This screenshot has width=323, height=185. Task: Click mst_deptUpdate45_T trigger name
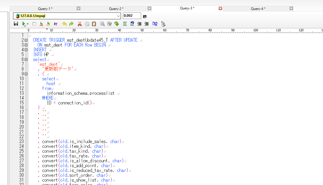click(87, 40)
